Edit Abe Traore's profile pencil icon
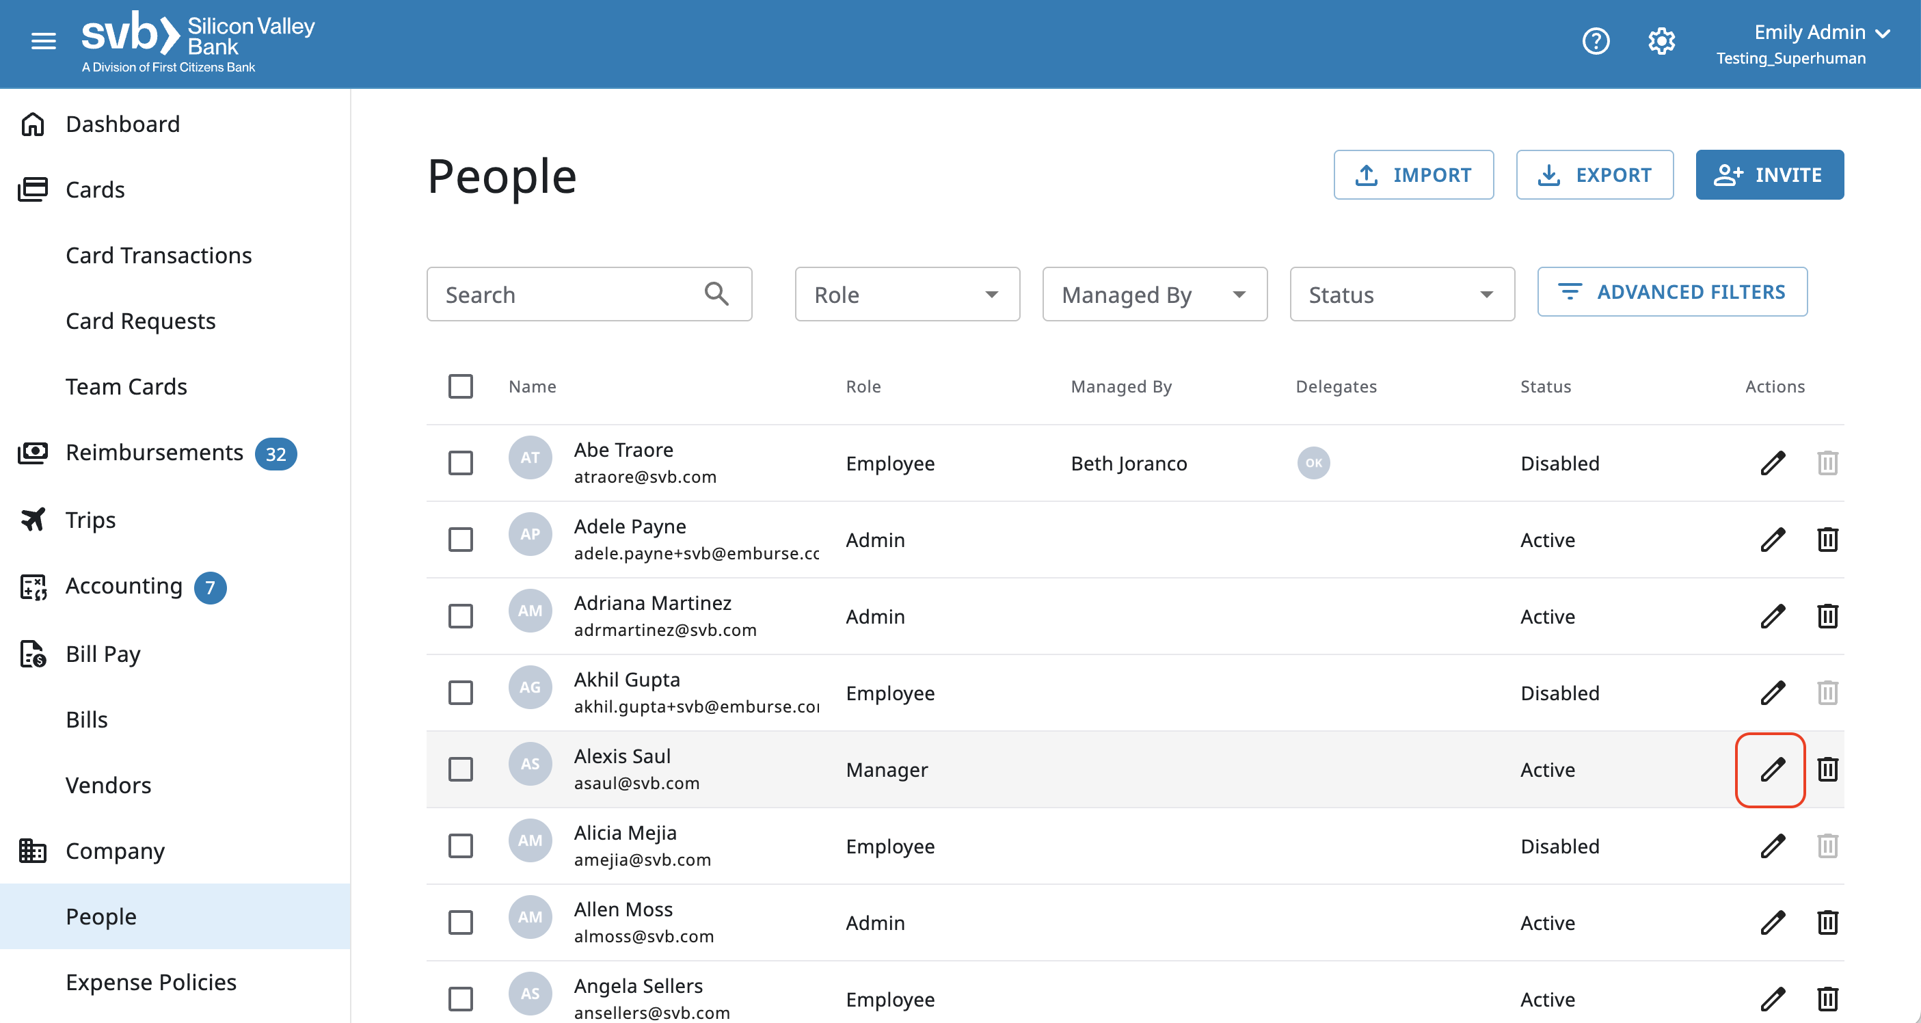The image size is (1921, 1023). point(1772,463)
